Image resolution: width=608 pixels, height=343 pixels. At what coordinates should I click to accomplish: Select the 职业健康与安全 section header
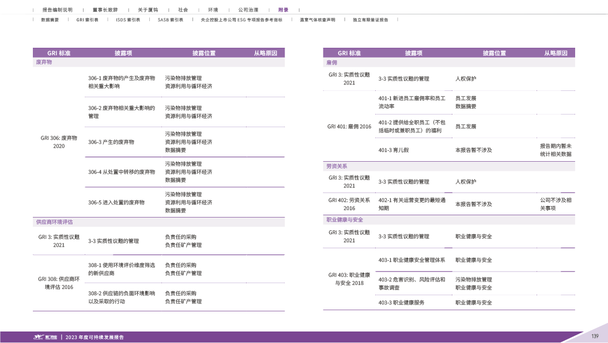click(345, 220)
